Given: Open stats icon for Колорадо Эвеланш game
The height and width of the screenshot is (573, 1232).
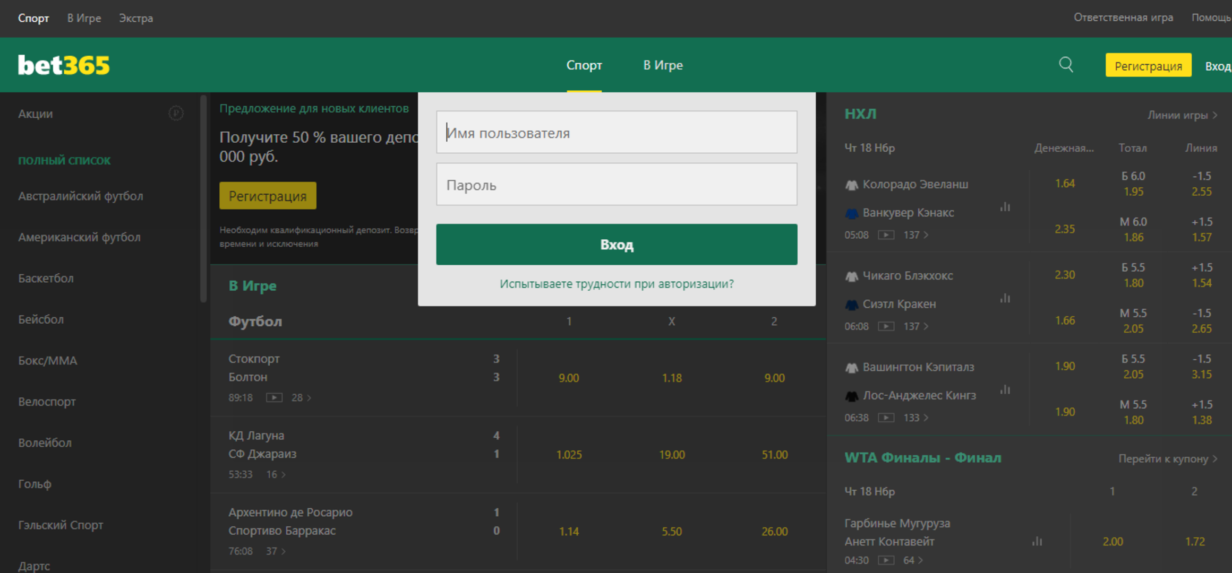Looking at the screenshot, I should point(1005,207).
